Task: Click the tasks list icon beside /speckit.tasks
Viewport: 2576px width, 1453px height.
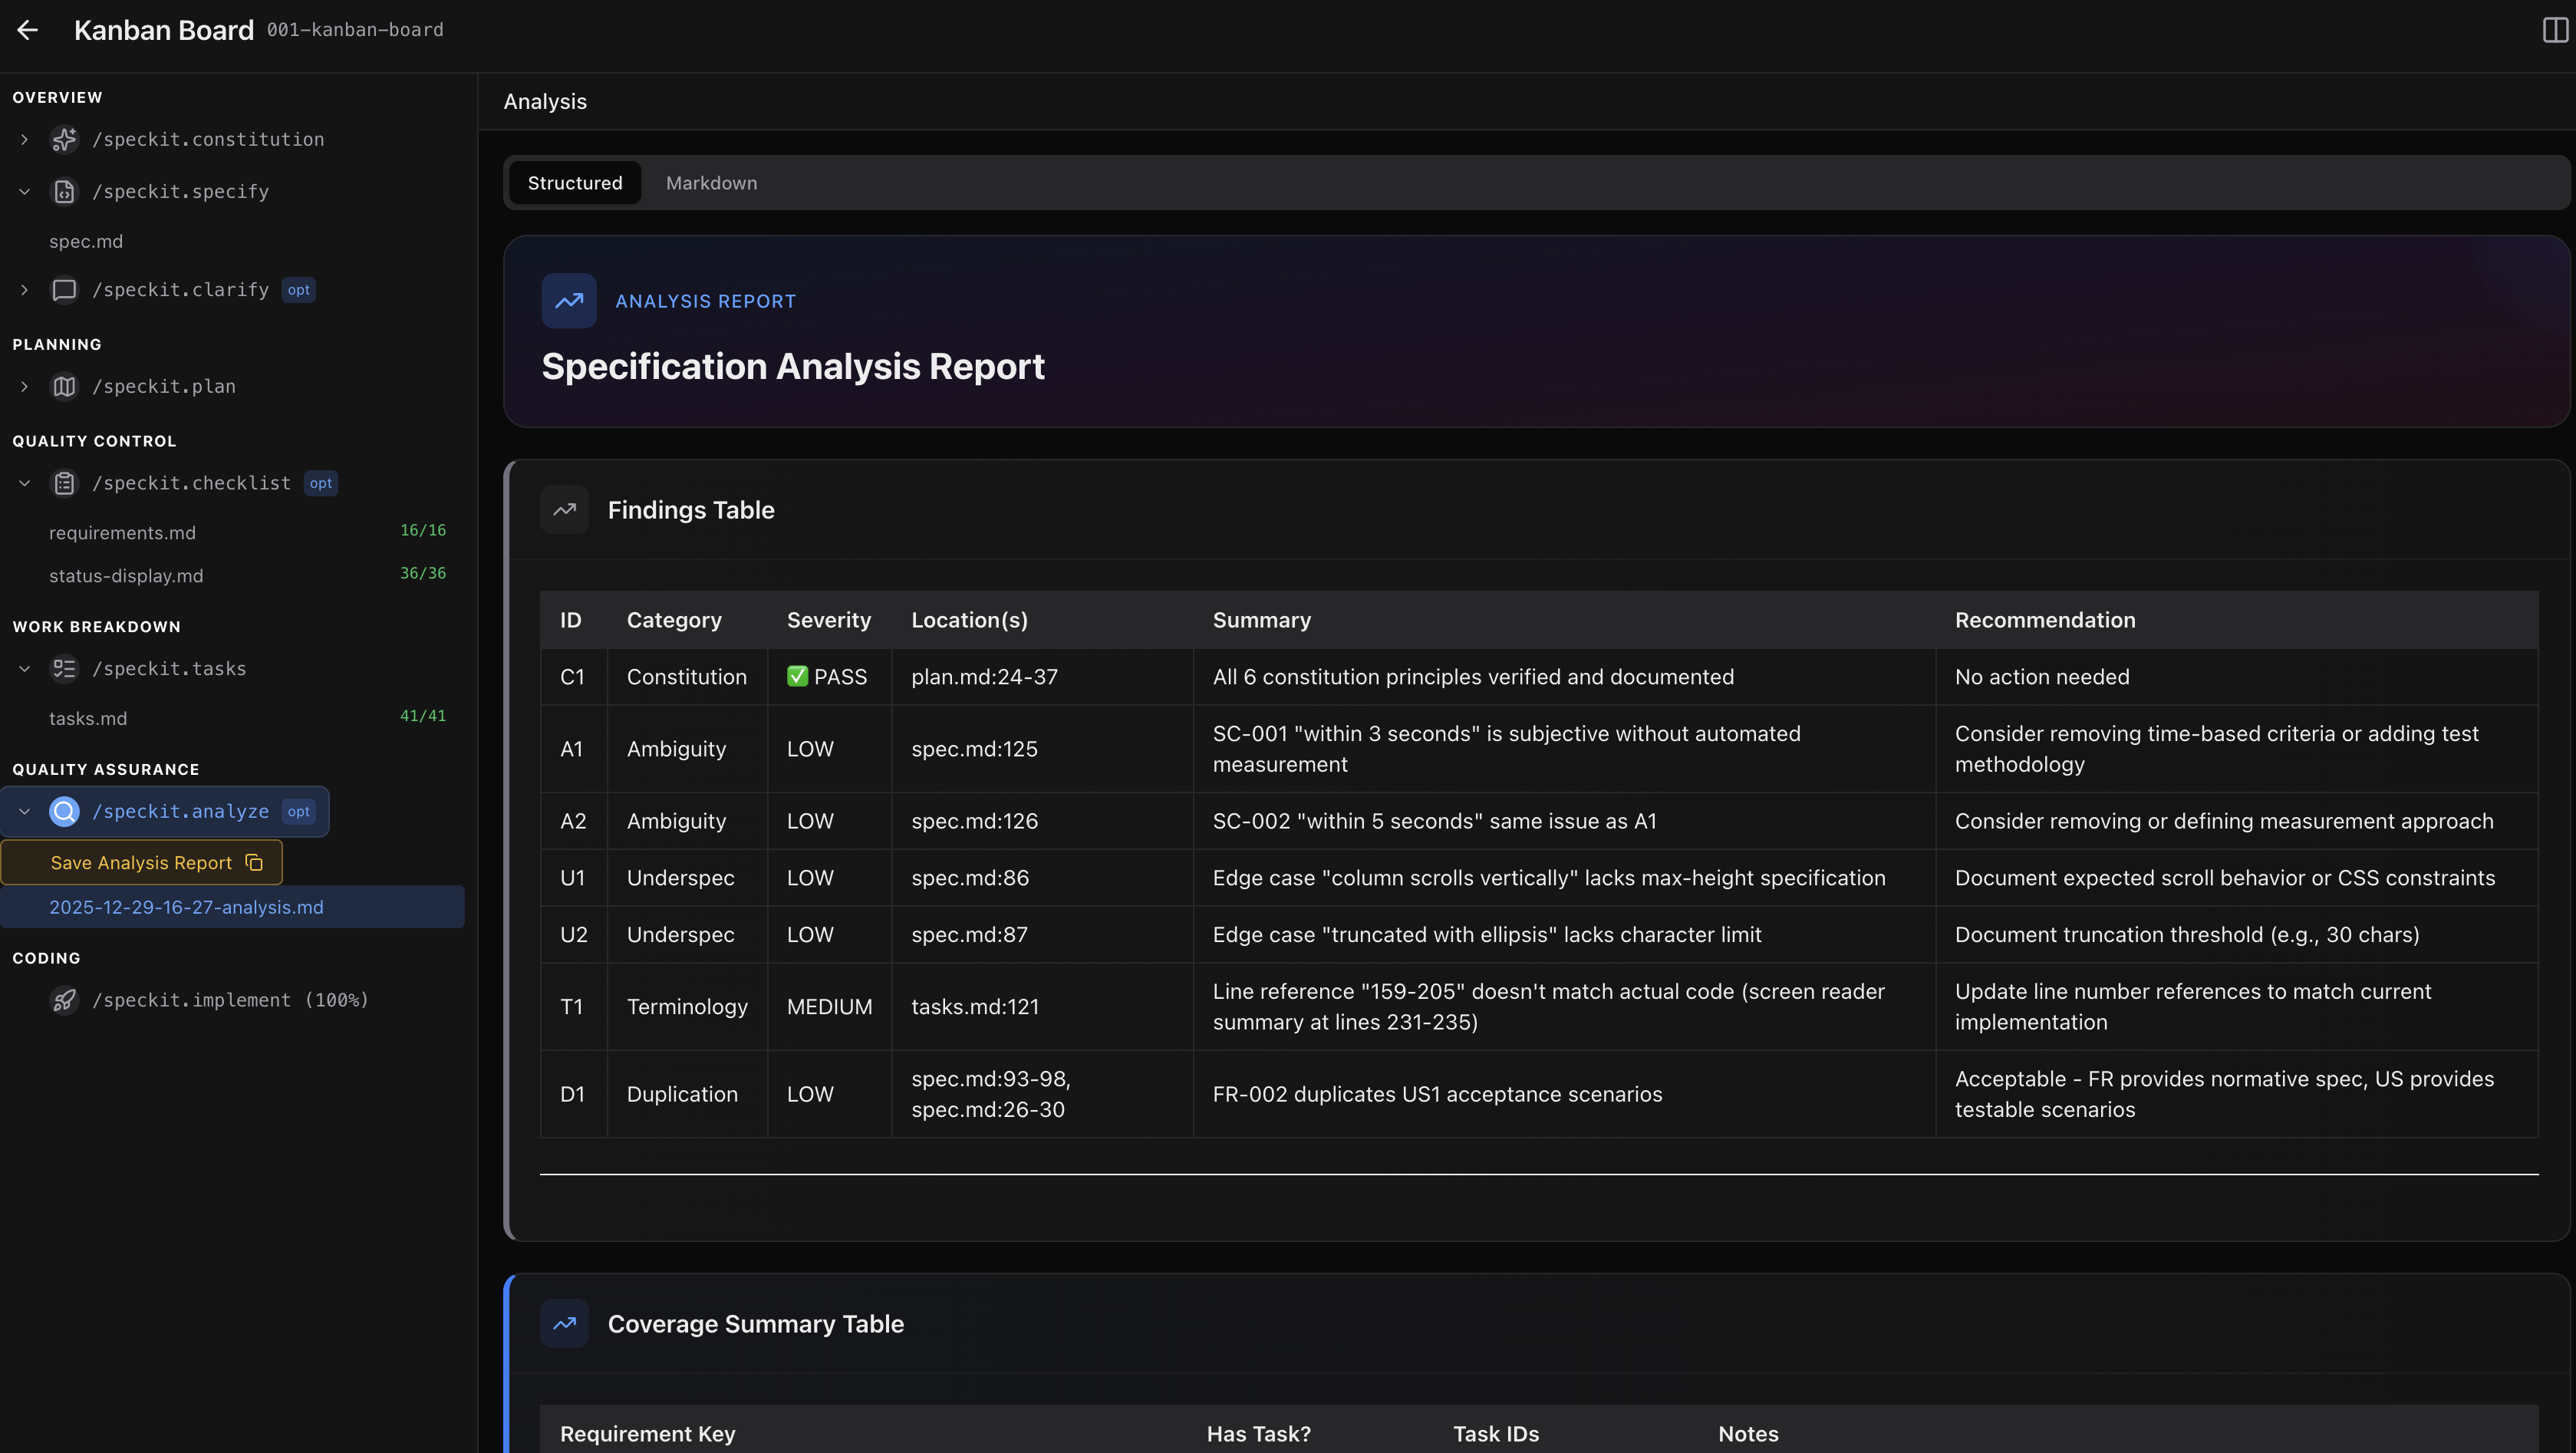Action: point(64,668)
